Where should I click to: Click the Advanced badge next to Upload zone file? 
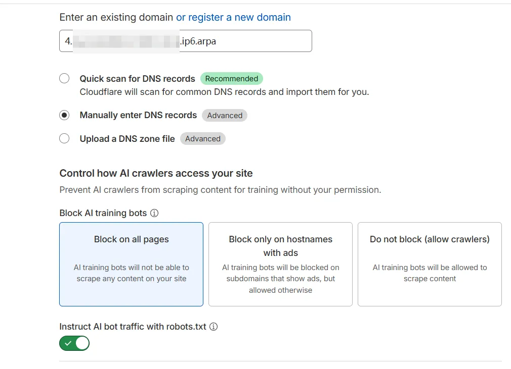click(202, 139)
